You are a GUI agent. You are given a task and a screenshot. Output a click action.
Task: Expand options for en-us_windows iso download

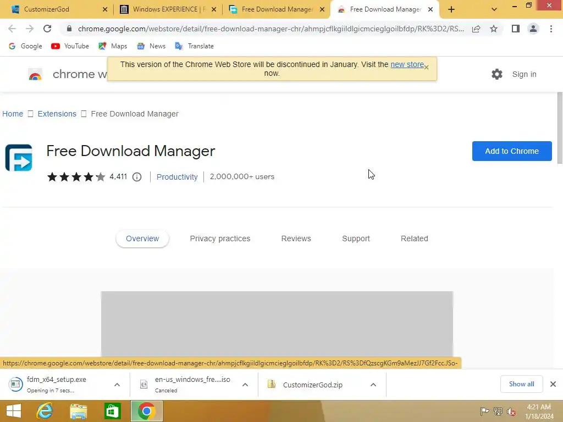(x=245, y=385)
